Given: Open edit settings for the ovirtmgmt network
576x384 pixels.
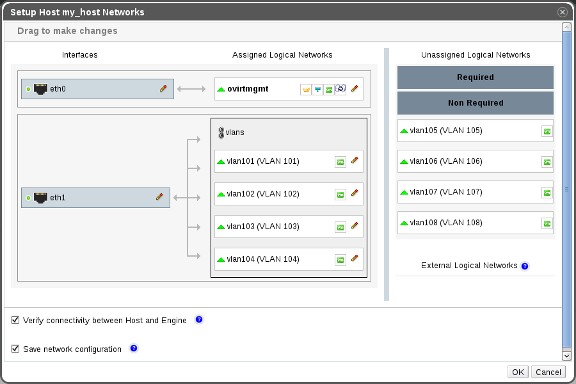Looking at the screenshot, I should tap(355, 89).
